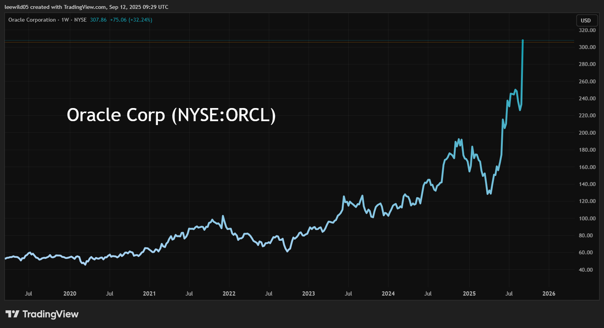Click the peak of the price spike near 307
The height and width of the screenshot is (328, 604).
pyautogui.click(x=523, y=40)
